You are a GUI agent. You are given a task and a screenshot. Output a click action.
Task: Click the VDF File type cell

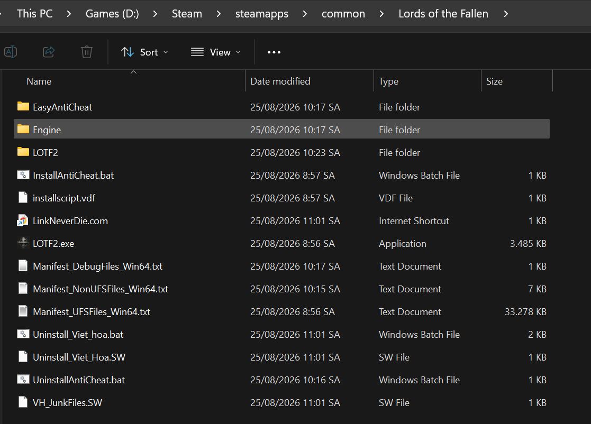pyautogui.click(x=396, y=198)
